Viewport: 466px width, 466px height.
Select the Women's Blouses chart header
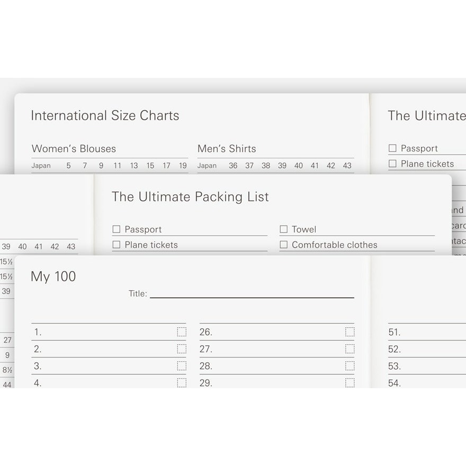(74, 149)
